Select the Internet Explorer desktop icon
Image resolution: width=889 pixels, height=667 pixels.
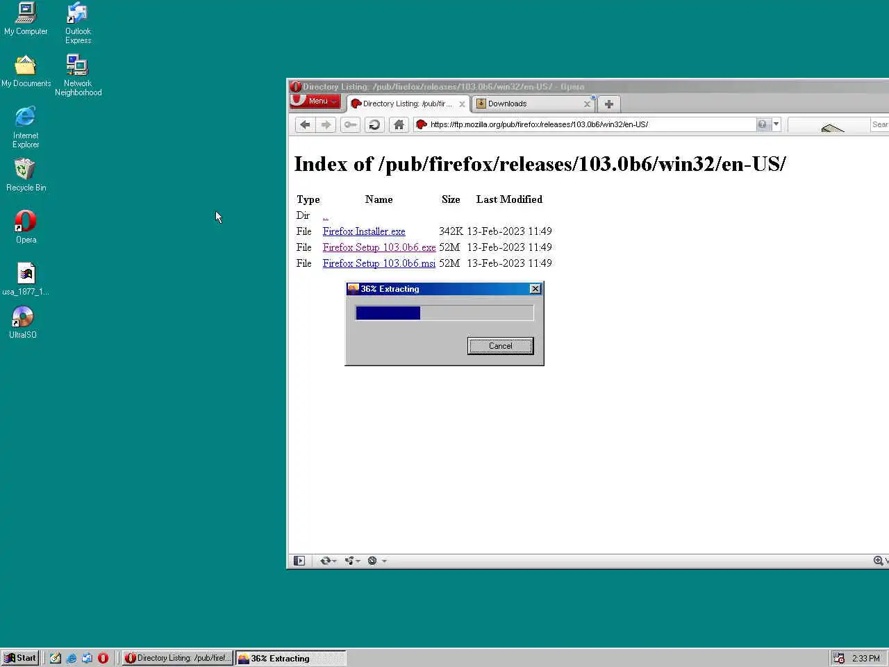point(26,127)
